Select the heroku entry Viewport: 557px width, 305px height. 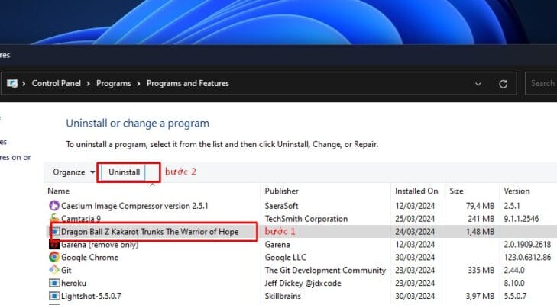tap(73, 283)
